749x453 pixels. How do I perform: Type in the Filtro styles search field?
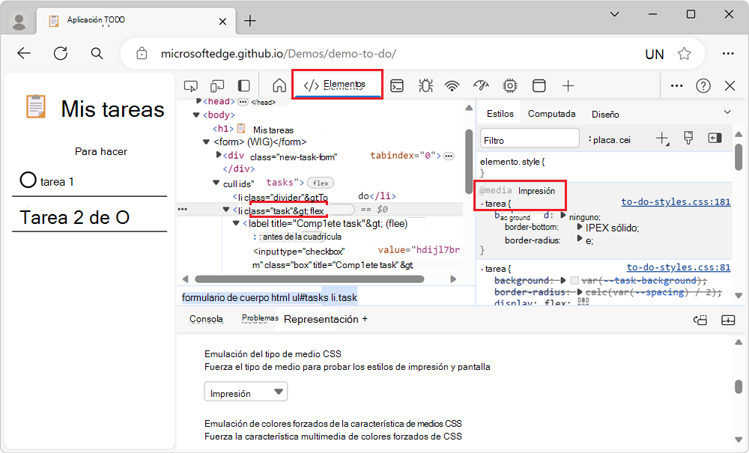pyautogui.click(x=529, y=138)
